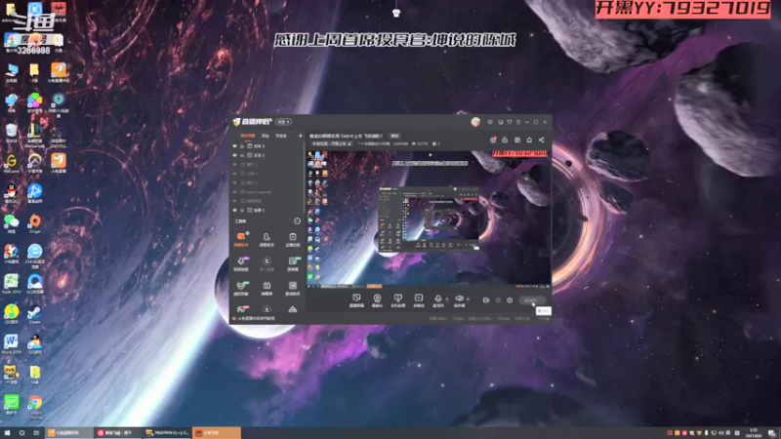
Task: Open settings gear beside start-stream button
Action: pyautogui.click(x=510, y=300)
